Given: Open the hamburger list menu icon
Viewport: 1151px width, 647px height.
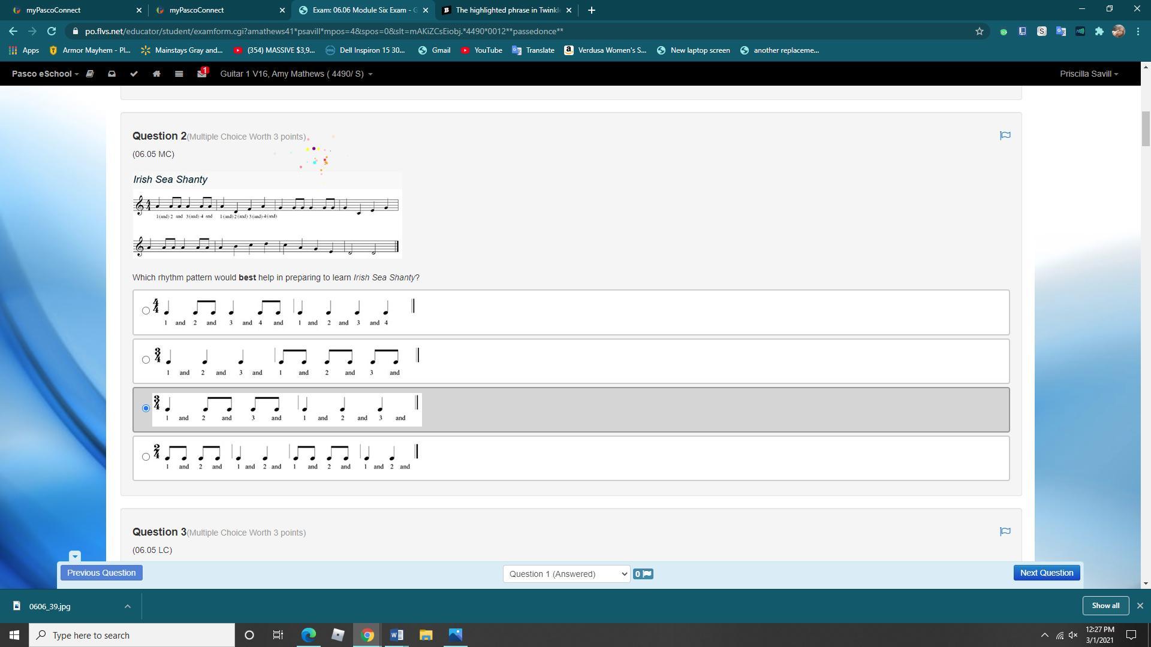Looking at the screenshot, I should pos(179,74).
